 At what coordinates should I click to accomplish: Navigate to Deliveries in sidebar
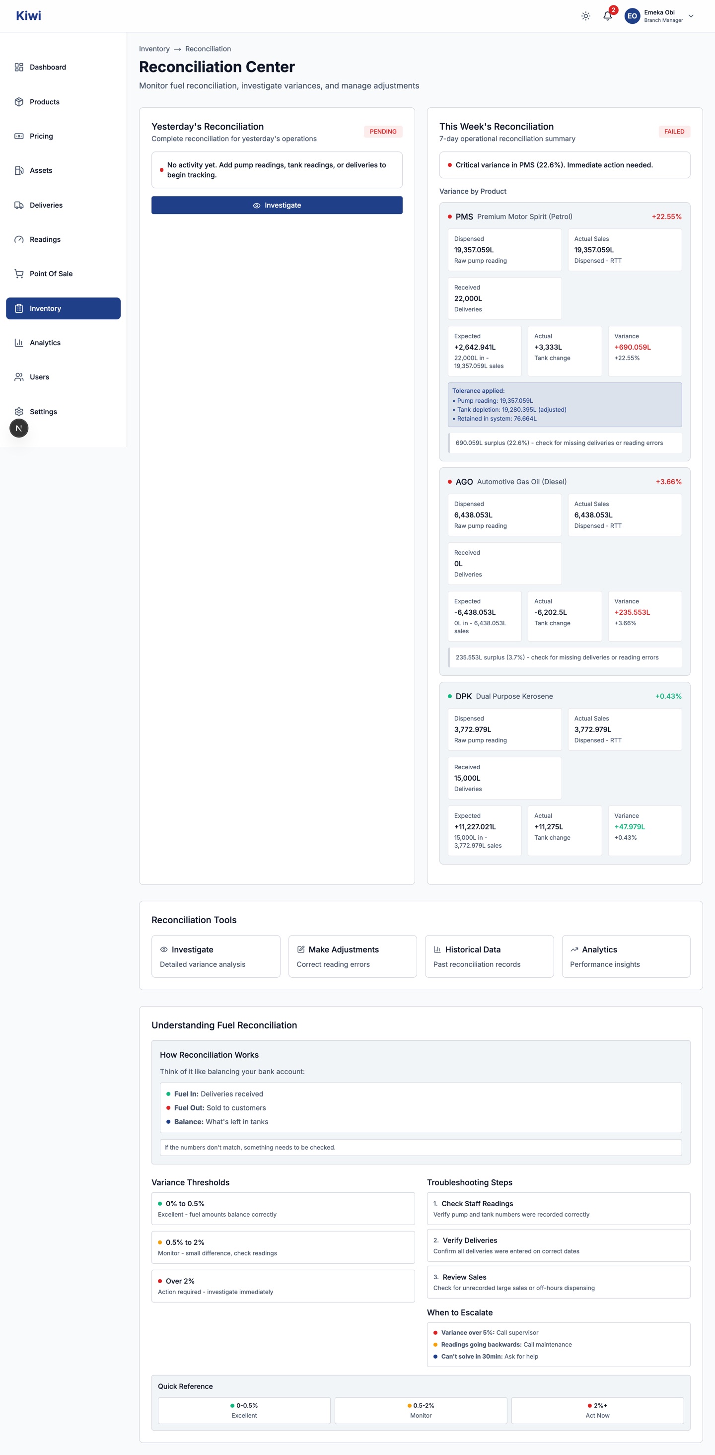tap(63, 205)
